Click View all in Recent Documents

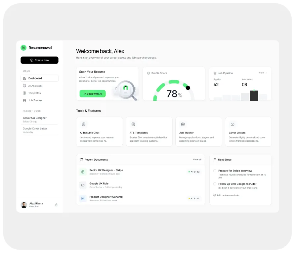[197, 160]
